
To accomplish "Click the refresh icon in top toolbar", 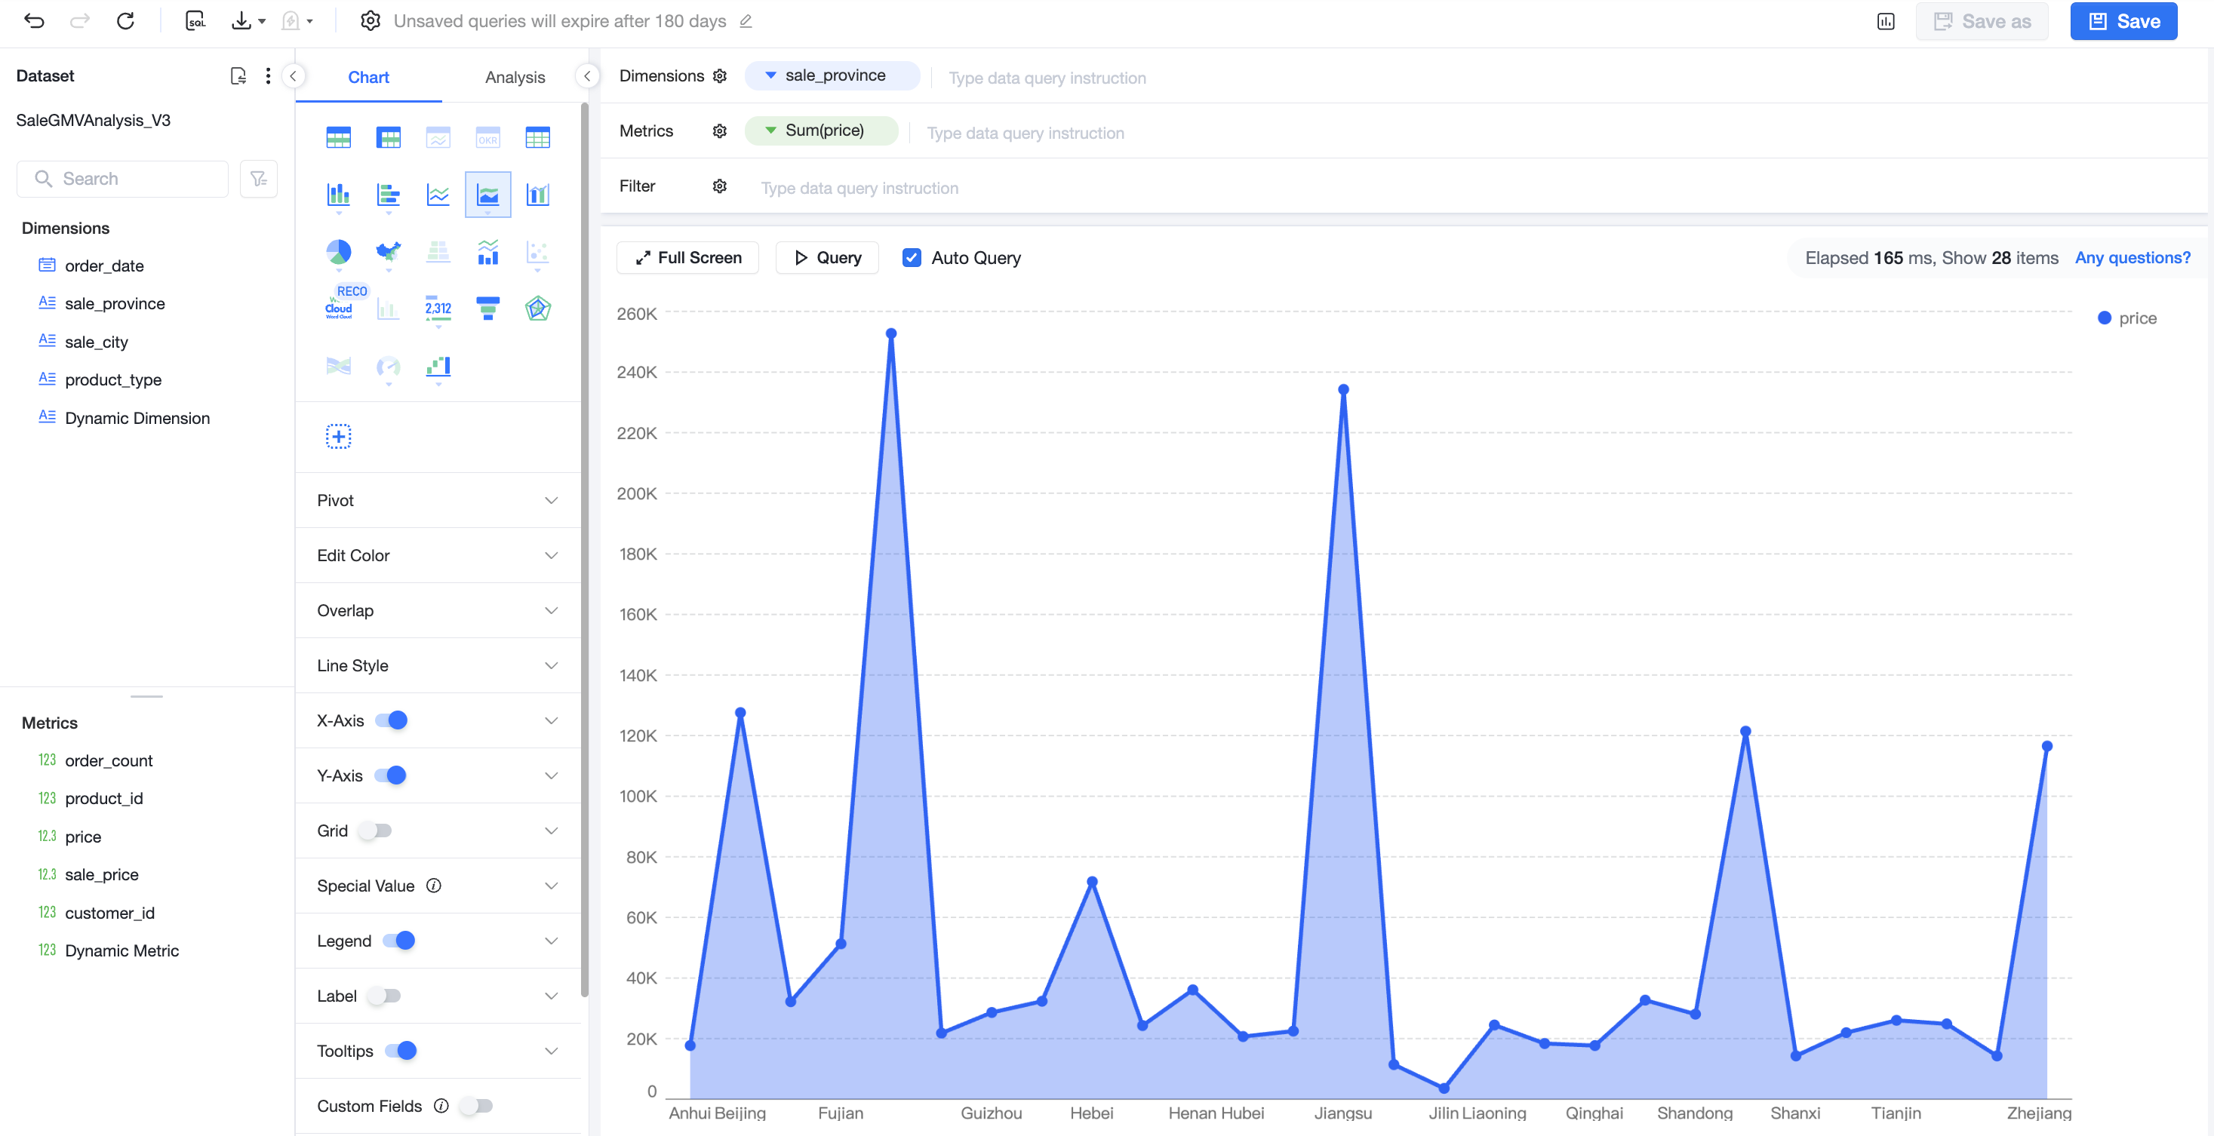I will point(125,20).
